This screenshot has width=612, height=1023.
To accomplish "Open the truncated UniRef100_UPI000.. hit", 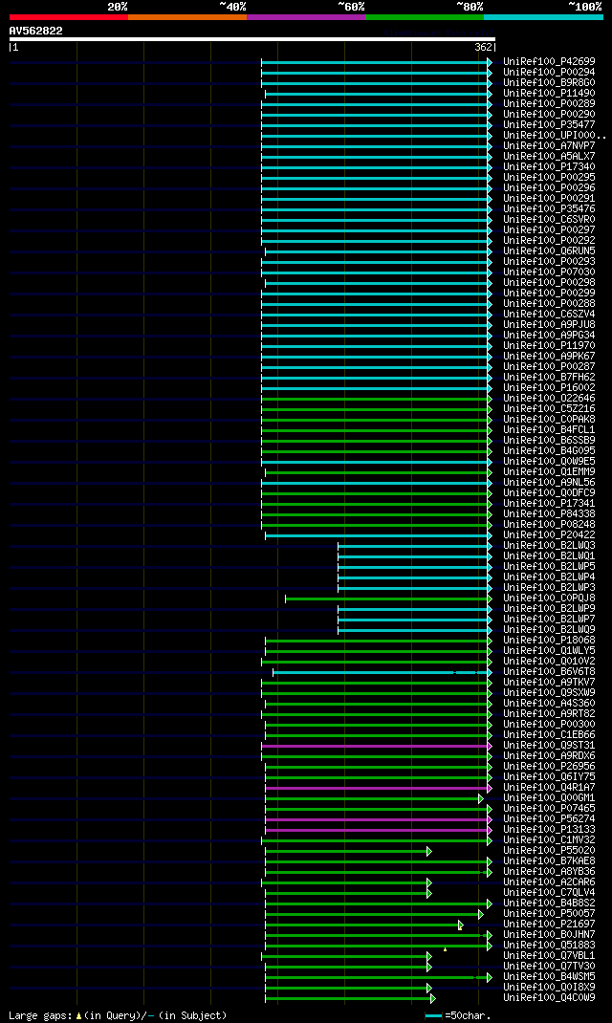I will click(555, 135).
